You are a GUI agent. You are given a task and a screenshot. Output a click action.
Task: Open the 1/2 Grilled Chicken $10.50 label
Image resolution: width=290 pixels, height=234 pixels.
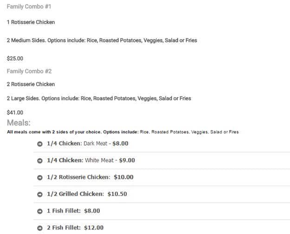[87, 194]
